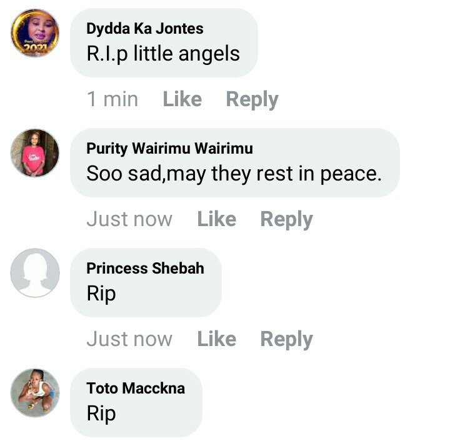Select Toto Macckna's "Rip" comment bubble
This screenshot has height=441, width=450.
click(136, 402)
